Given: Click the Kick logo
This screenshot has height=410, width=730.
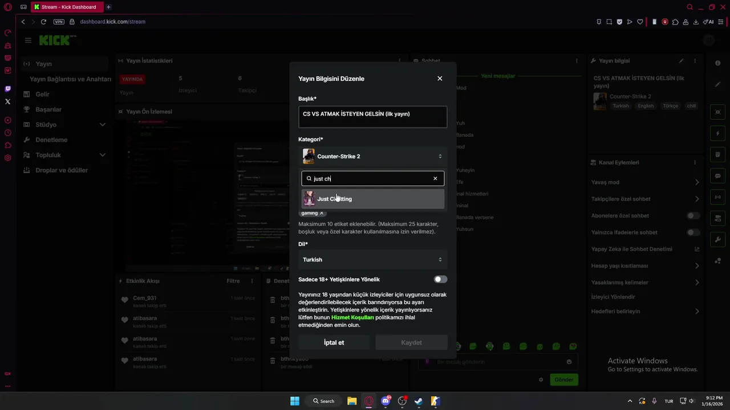Looking at the screenshot, I should tap(57, 40).
